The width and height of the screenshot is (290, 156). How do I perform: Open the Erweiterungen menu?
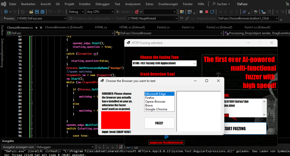tap(168, 4)
